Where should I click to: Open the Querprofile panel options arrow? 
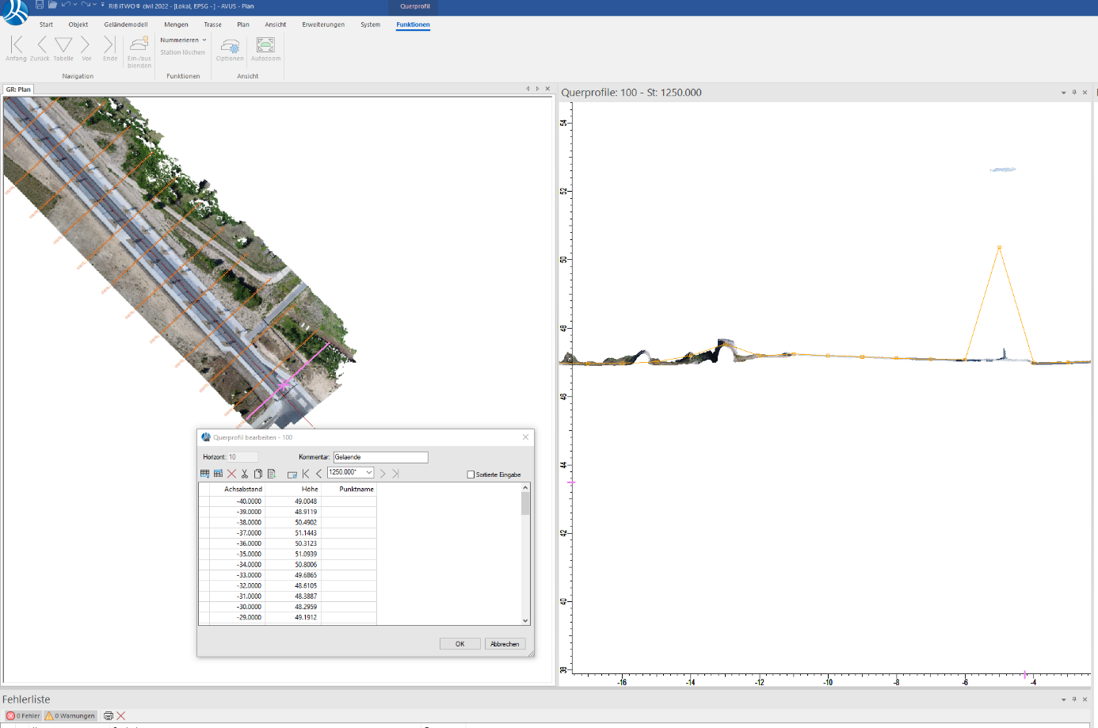1063,93
